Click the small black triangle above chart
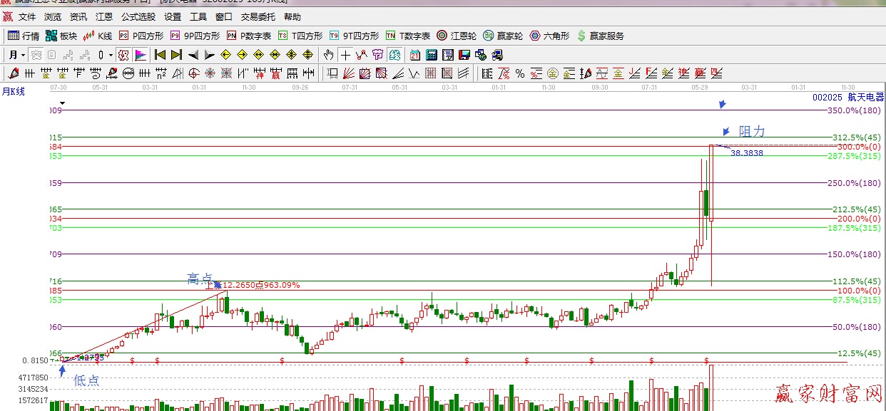886x411 pixels. pos(62,103)
